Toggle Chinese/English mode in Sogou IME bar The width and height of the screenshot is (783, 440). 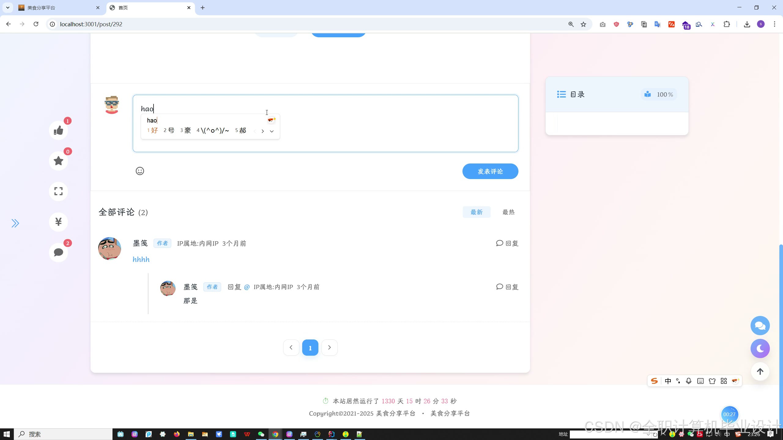point(668,381)
